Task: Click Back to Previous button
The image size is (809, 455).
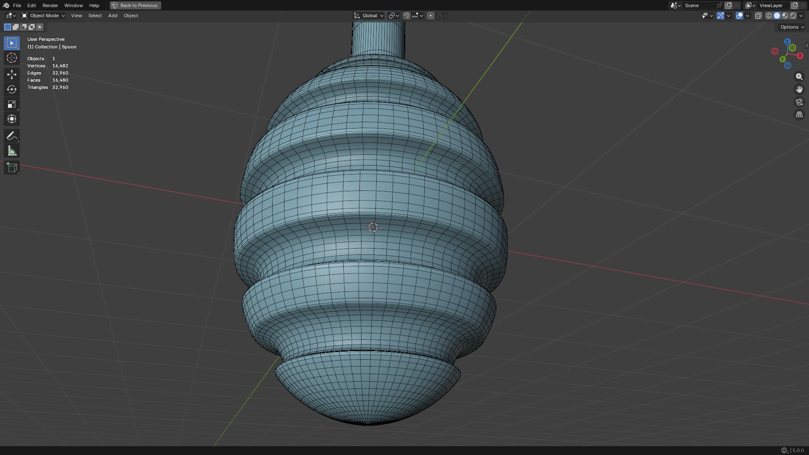Action: (x=135, y=5)
